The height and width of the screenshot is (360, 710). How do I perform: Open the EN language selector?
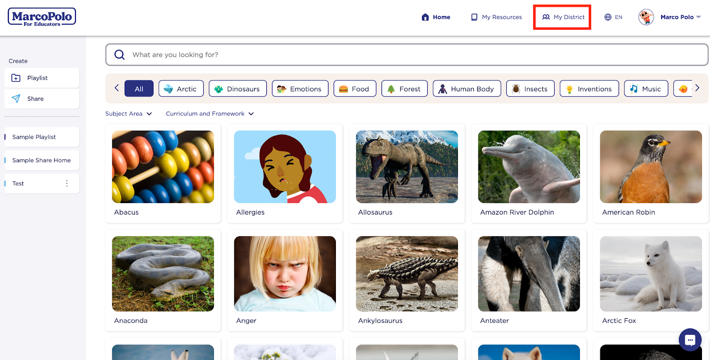pyautogui.click(x=613, y=17)
